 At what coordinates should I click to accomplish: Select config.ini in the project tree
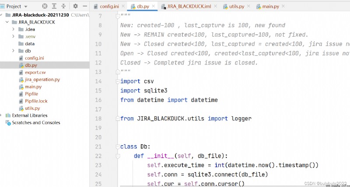35,58
